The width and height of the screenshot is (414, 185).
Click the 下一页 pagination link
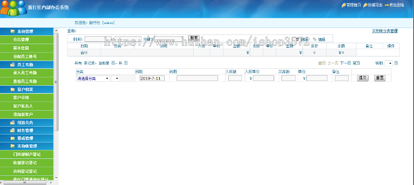click(x=345, y=63)
